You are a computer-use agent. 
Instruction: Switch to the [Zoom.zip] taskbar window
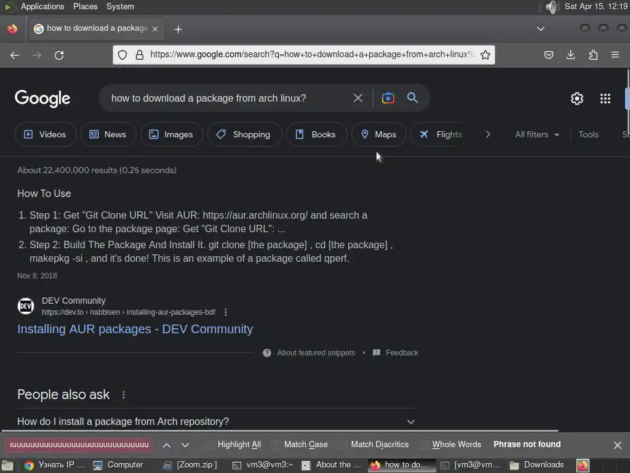tap(191, 465)
